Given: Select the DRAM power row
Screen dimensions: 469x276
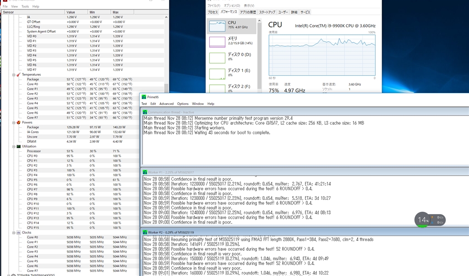Looking at the screenshot, I should (82, 142).
